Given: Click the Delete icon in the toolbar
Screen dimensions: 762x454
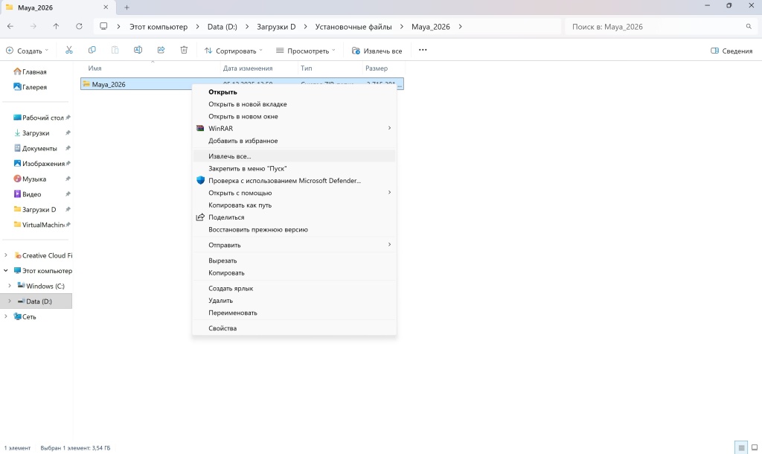Looking at the screenshot, I should point(184,50).
